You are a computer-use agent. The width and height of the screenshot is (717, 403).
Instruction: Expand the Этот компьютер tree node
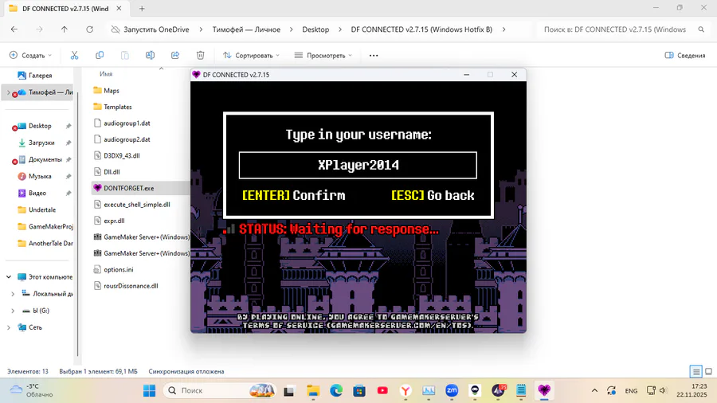click(x=8, y=277)
